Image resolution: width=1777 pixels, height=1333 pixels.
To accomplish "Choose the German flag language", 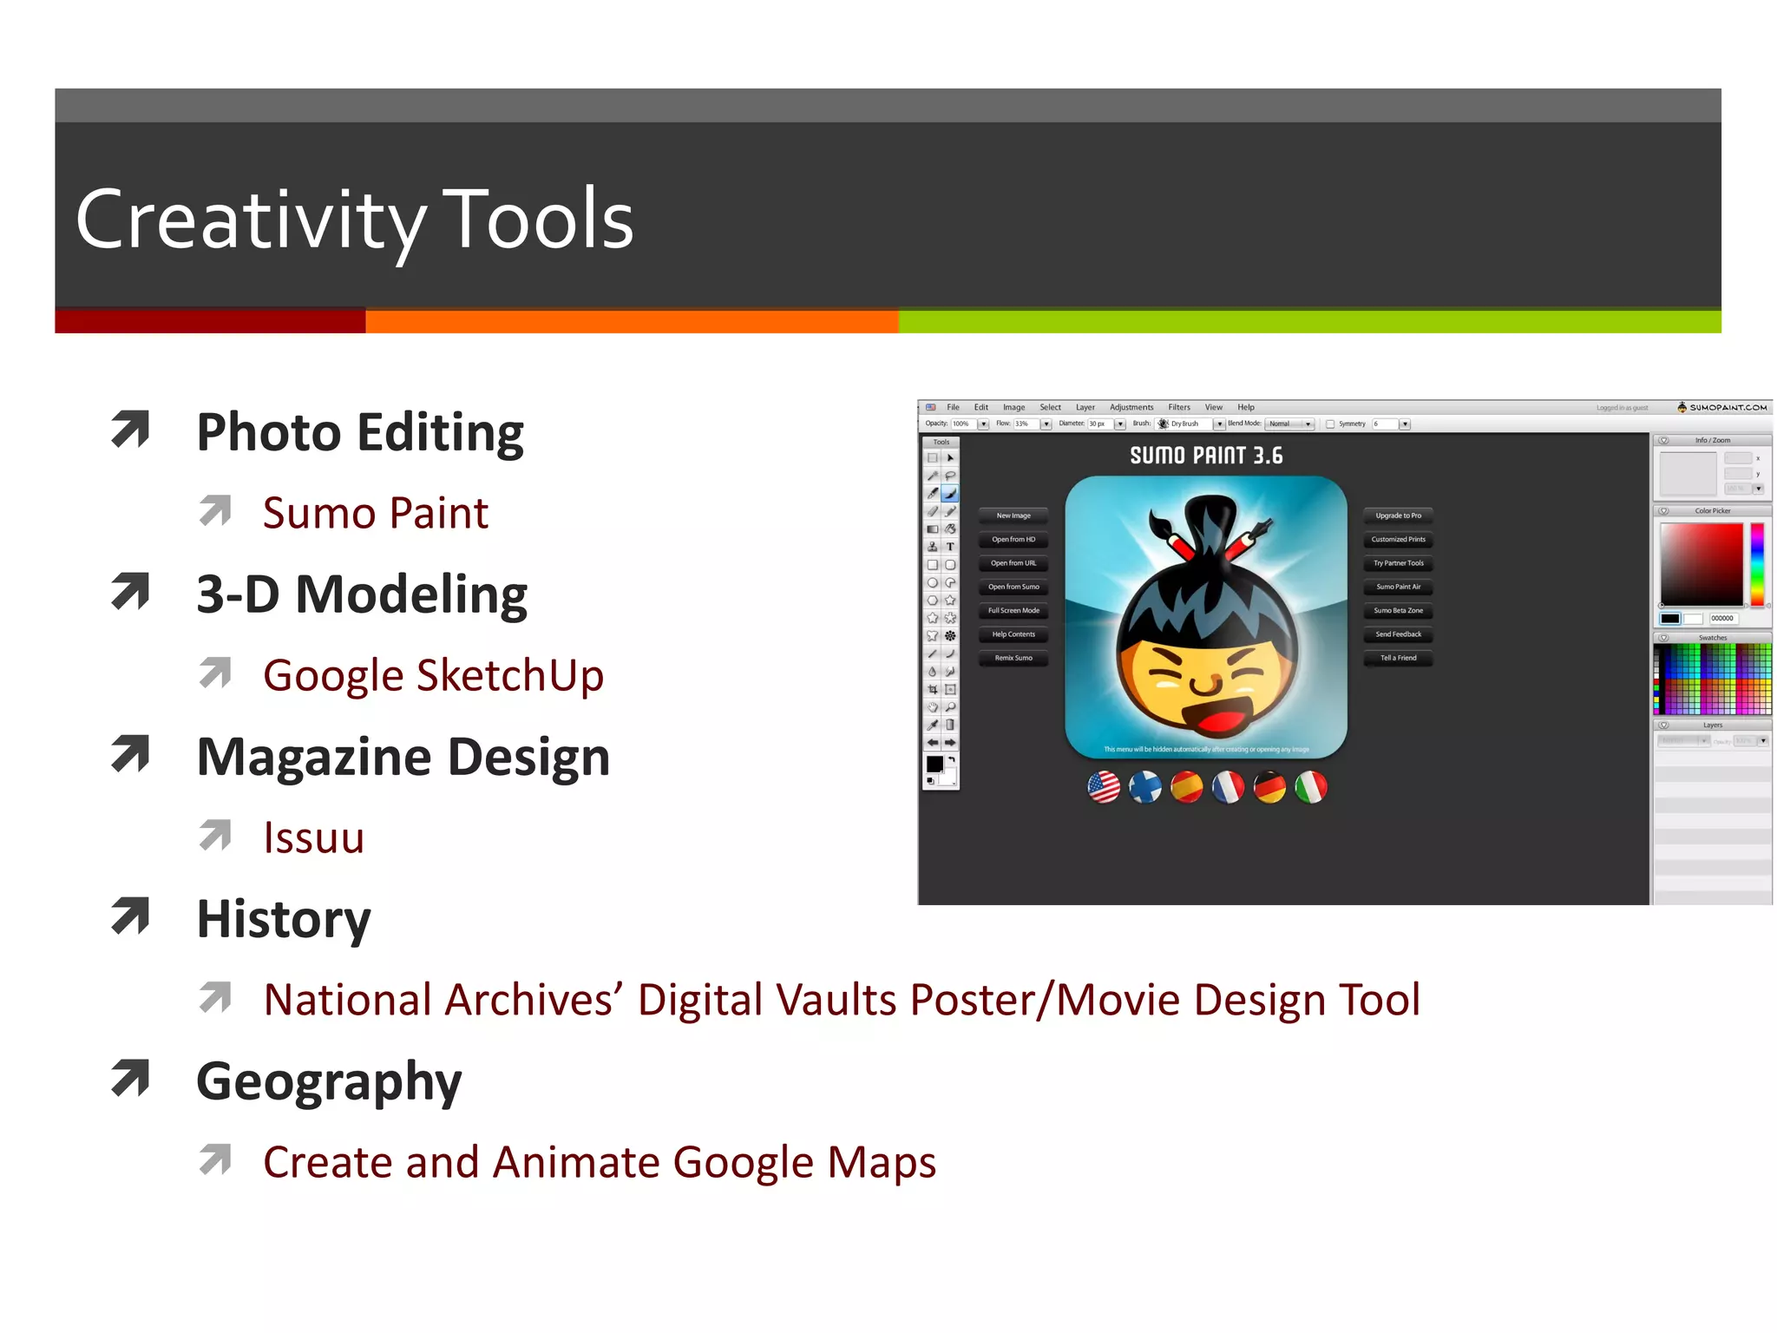I will coord(1269,787).
